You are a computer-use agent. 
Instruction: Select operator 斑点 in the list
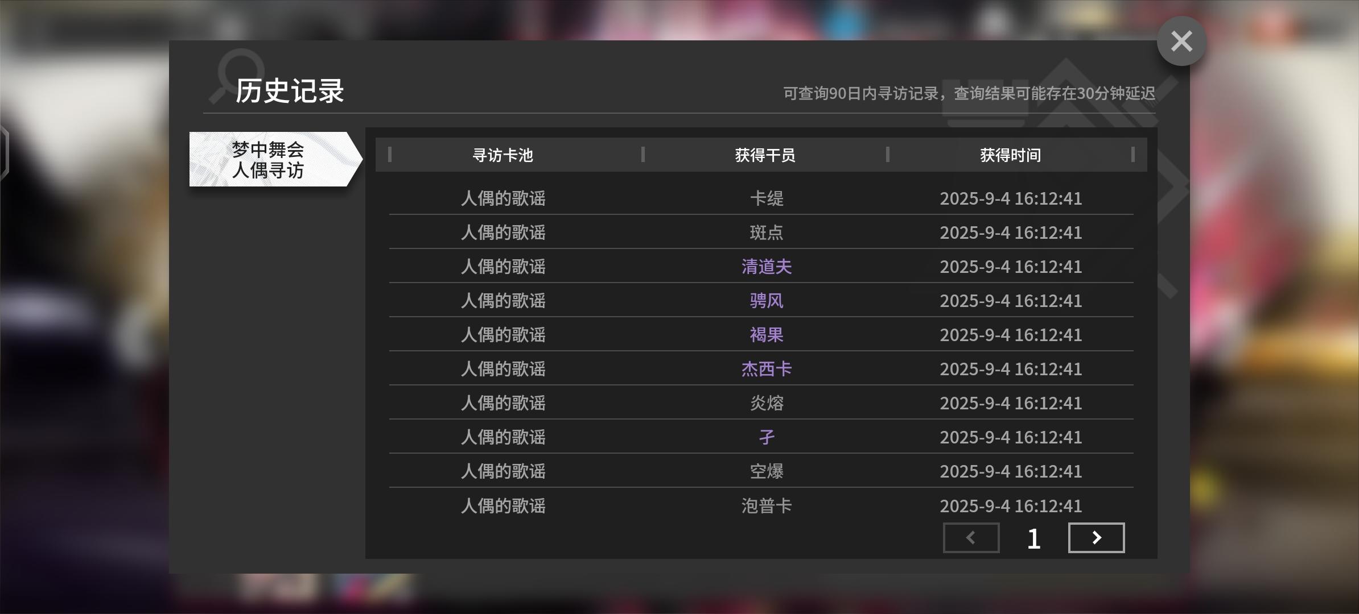coord(767,233)
